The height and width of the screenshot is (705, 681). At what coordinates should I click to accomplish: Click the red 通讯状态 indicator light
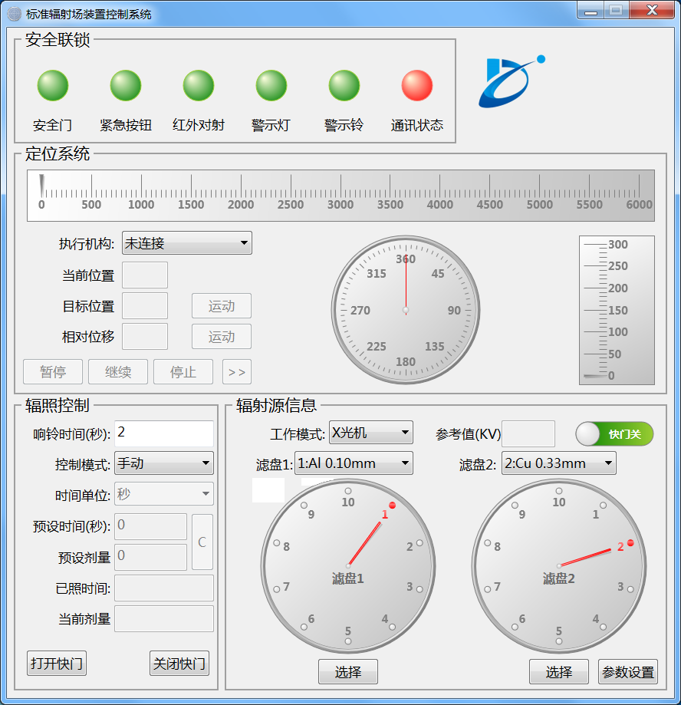416,85
